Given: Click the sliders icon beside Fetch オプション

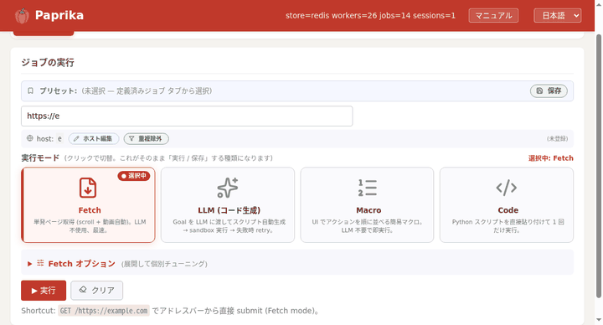Looking at the screenshot, I should 40,263.
